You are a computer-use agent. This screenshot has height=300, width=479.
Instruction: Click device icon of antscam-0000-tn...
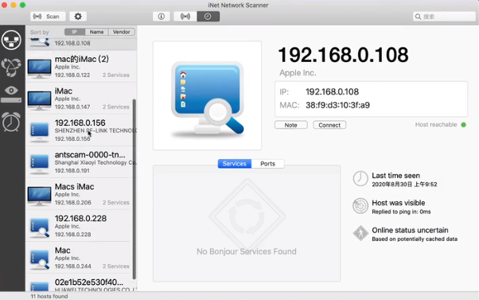40,164
